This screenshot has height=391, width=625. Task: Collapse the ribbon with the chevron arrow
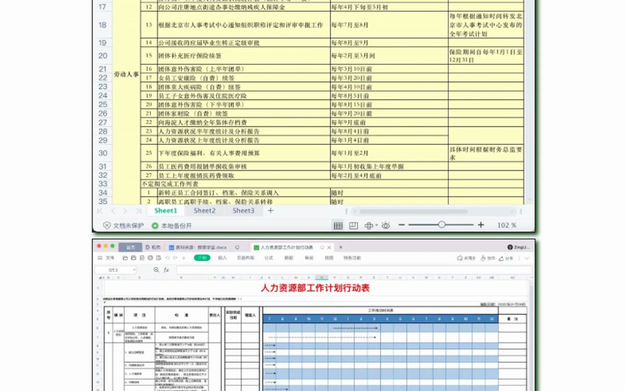coord(527,258)
